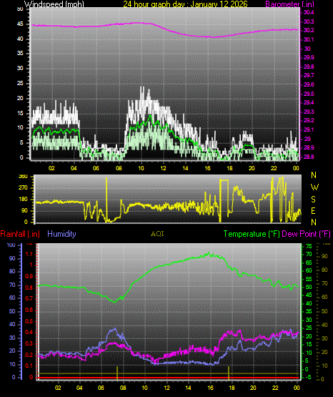Click the "Windspeed (mph)" axis title
Viewport: 333px width, 397px height.
coord(54,4)
